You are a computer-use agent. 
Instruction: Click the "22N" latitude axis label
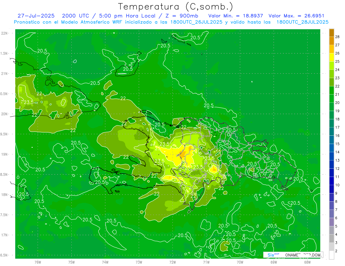point(5,33)
